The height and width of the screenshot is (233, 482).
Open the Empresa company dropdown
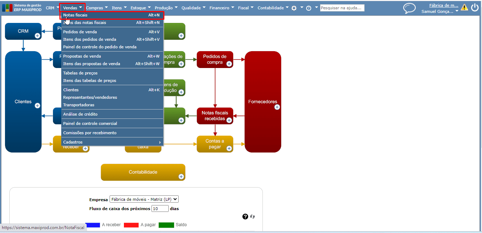point(144,199)
